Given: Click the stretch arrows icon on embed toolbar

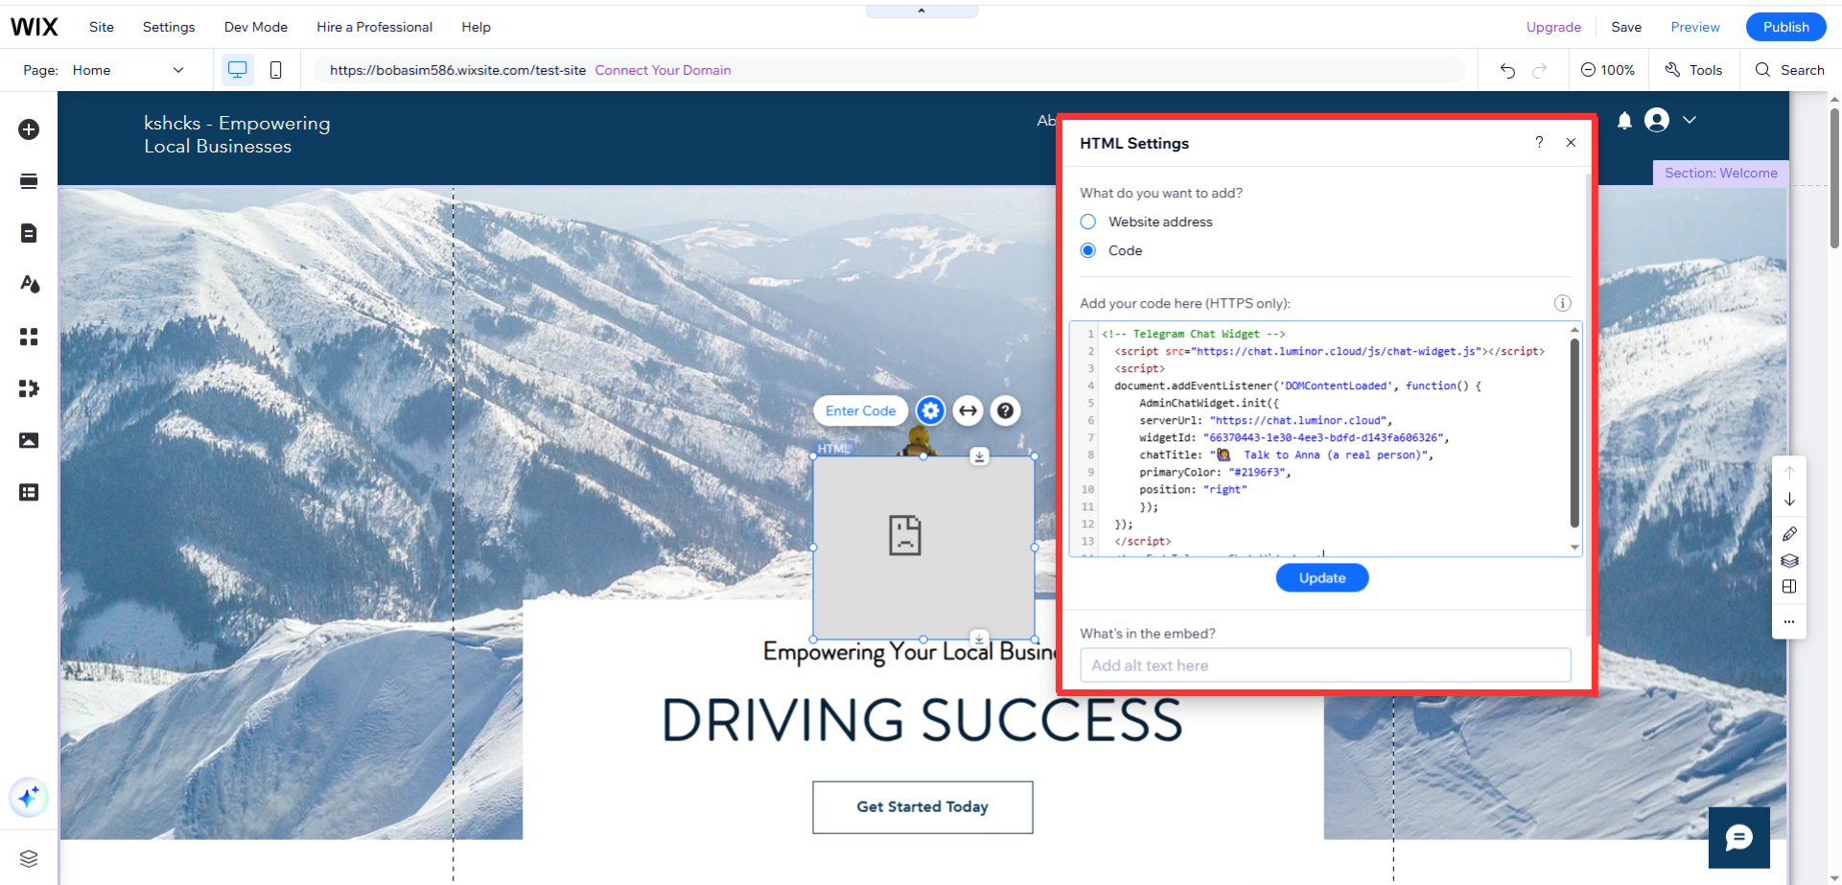Looking at the screenshot, I should pos(968,411).
